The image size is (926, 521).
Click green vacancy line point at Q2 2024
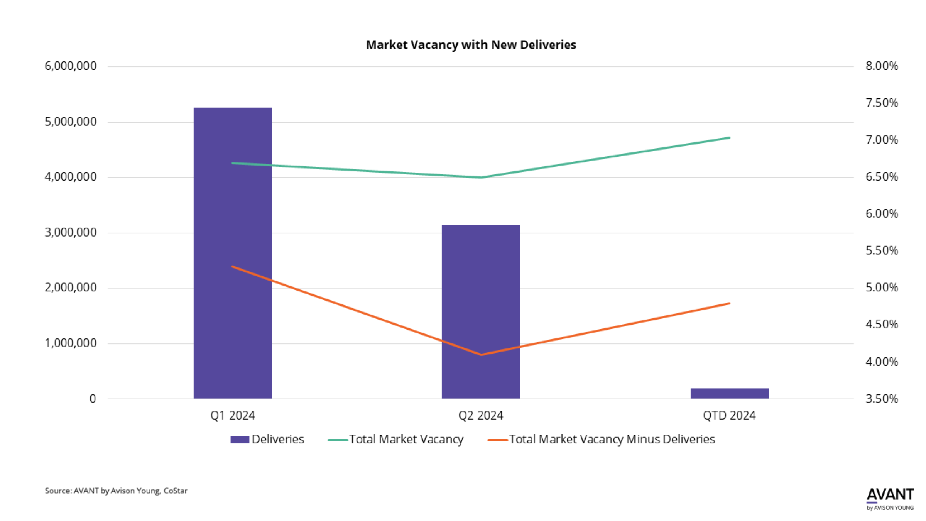(481, 178)
